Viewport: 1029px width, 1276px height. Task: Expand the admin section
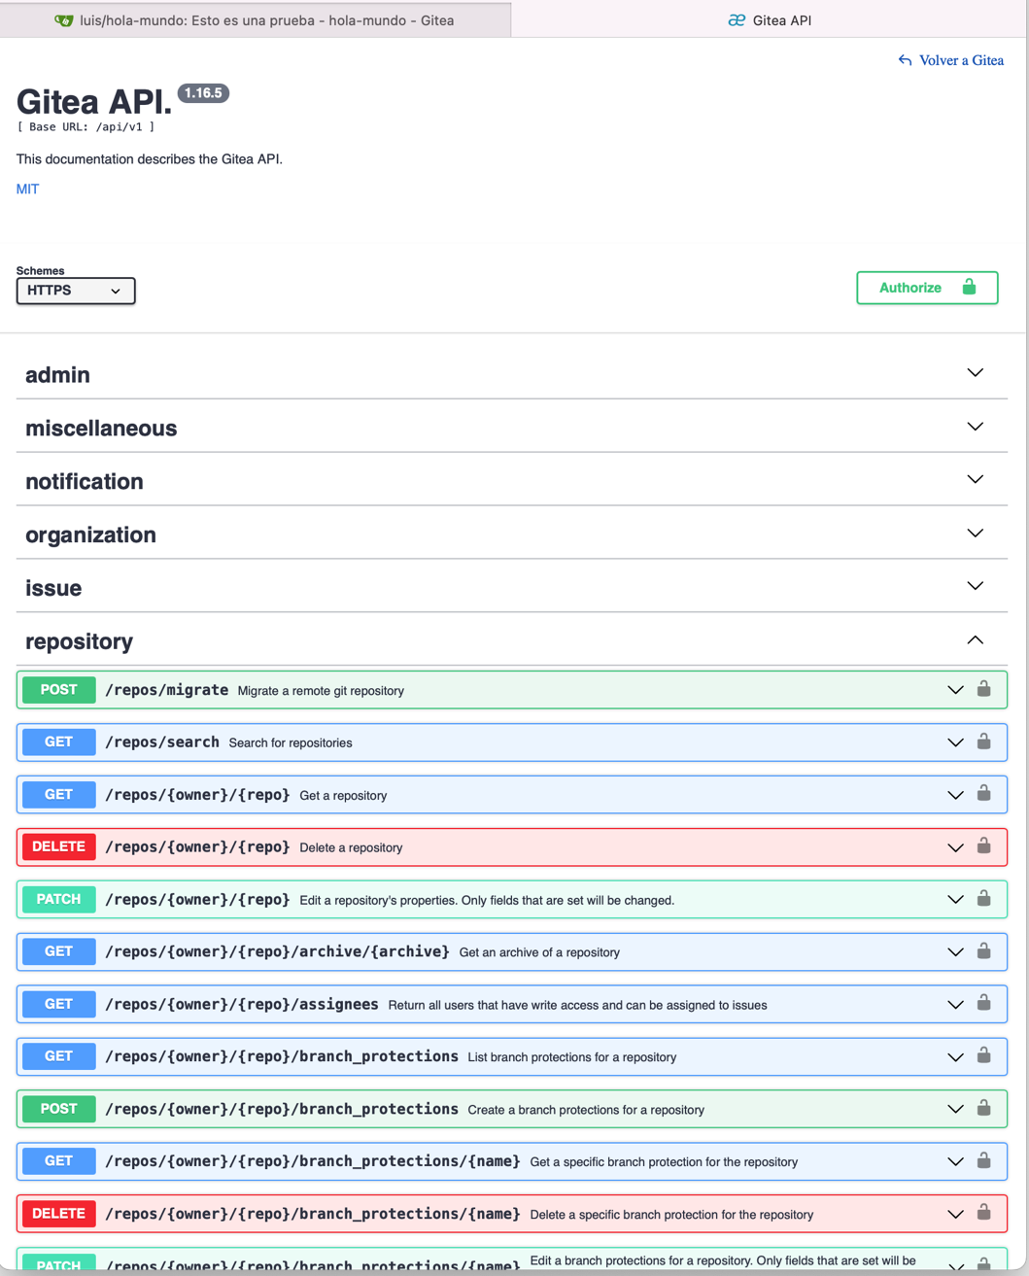[975, 373]
